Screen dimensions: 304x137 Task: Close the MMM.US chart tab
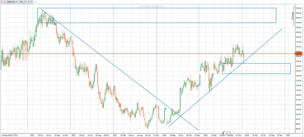point(31,2)
